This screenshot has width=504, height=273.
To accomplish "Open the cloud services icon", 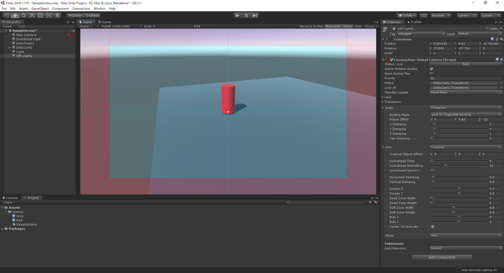I will pos(423,16).
